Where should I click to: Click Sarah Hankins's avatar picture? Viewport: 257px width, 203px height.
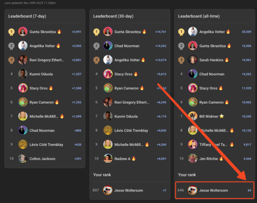tap(193, 60)
